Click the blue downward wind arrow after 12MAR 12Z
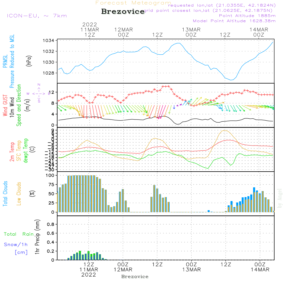Screen dimensions: 286x286 174,107
